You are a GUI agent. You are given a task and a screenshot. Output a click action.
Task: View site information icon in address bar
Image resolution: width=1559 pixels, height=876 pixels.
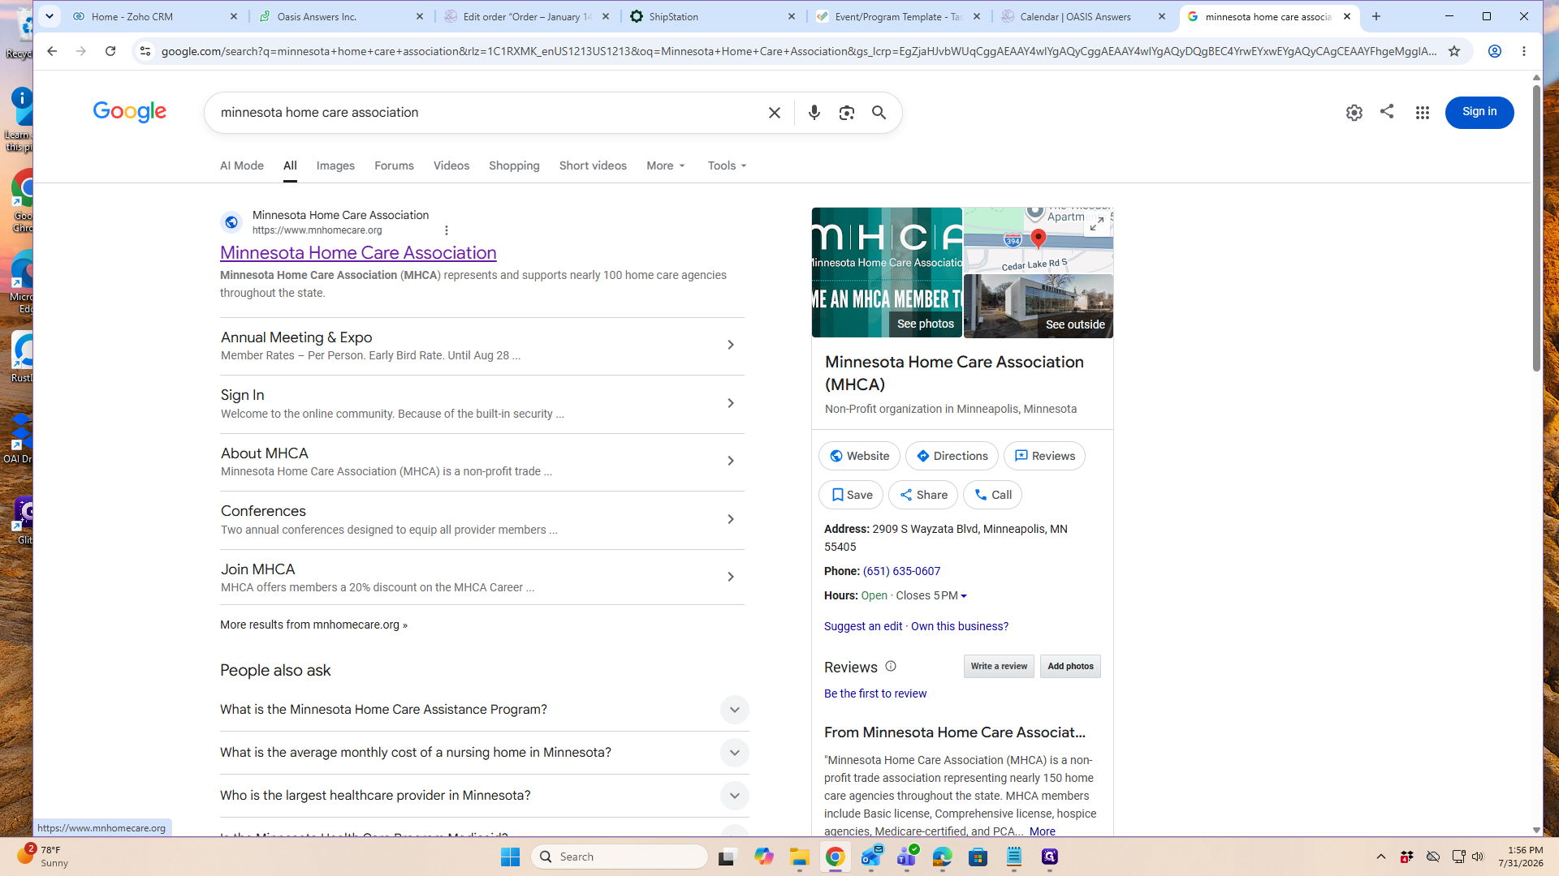click(x=145, y=51)
